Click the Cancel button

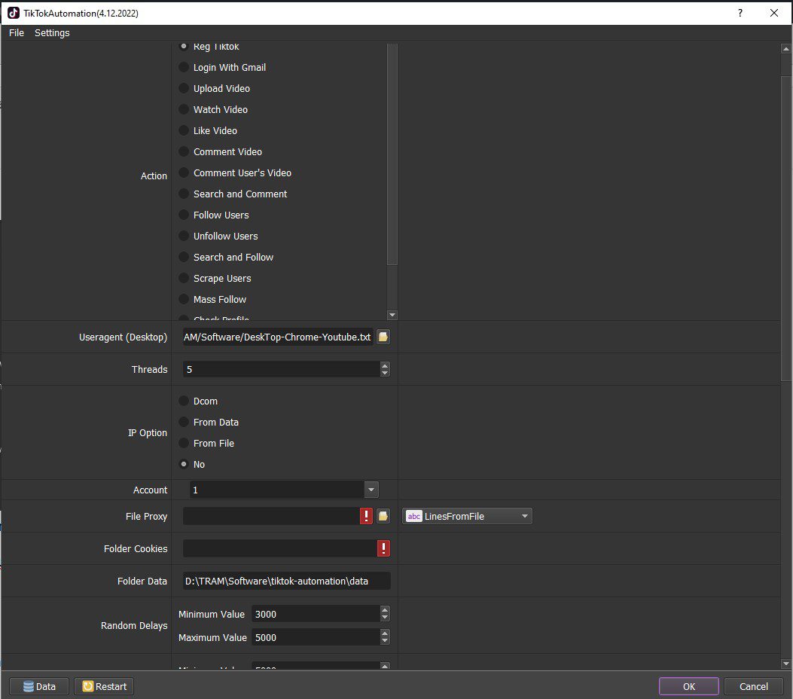[754, 686]
